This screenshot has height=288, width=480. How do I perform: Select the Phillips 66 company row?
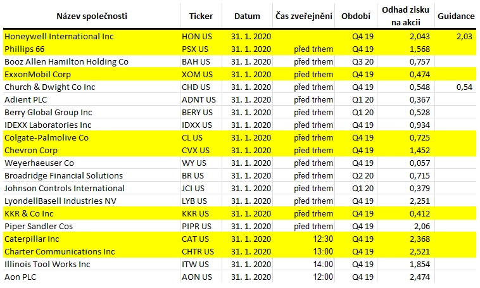point(240,49)
